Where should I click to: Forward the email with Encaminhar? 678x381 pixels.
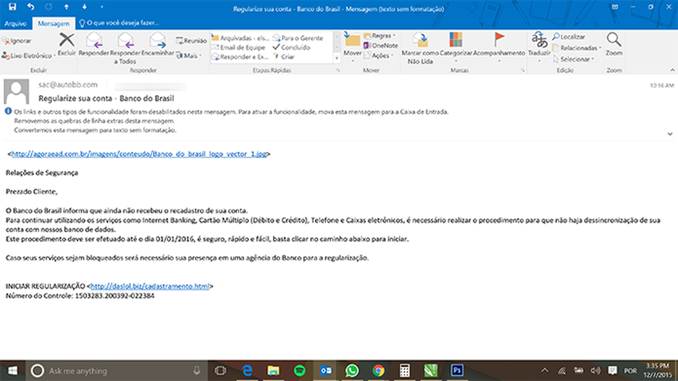tap(157, 45)
